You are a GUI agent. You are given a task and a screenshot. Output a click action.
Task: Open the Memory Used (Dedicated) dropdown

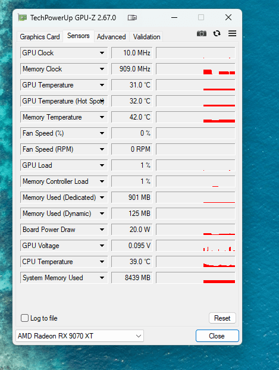point(102,197)
